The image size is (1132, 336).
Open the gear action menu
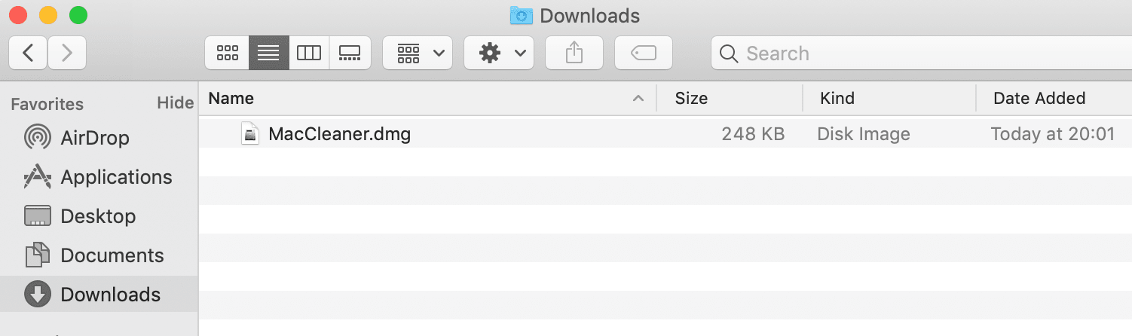(x=499, y=53)
